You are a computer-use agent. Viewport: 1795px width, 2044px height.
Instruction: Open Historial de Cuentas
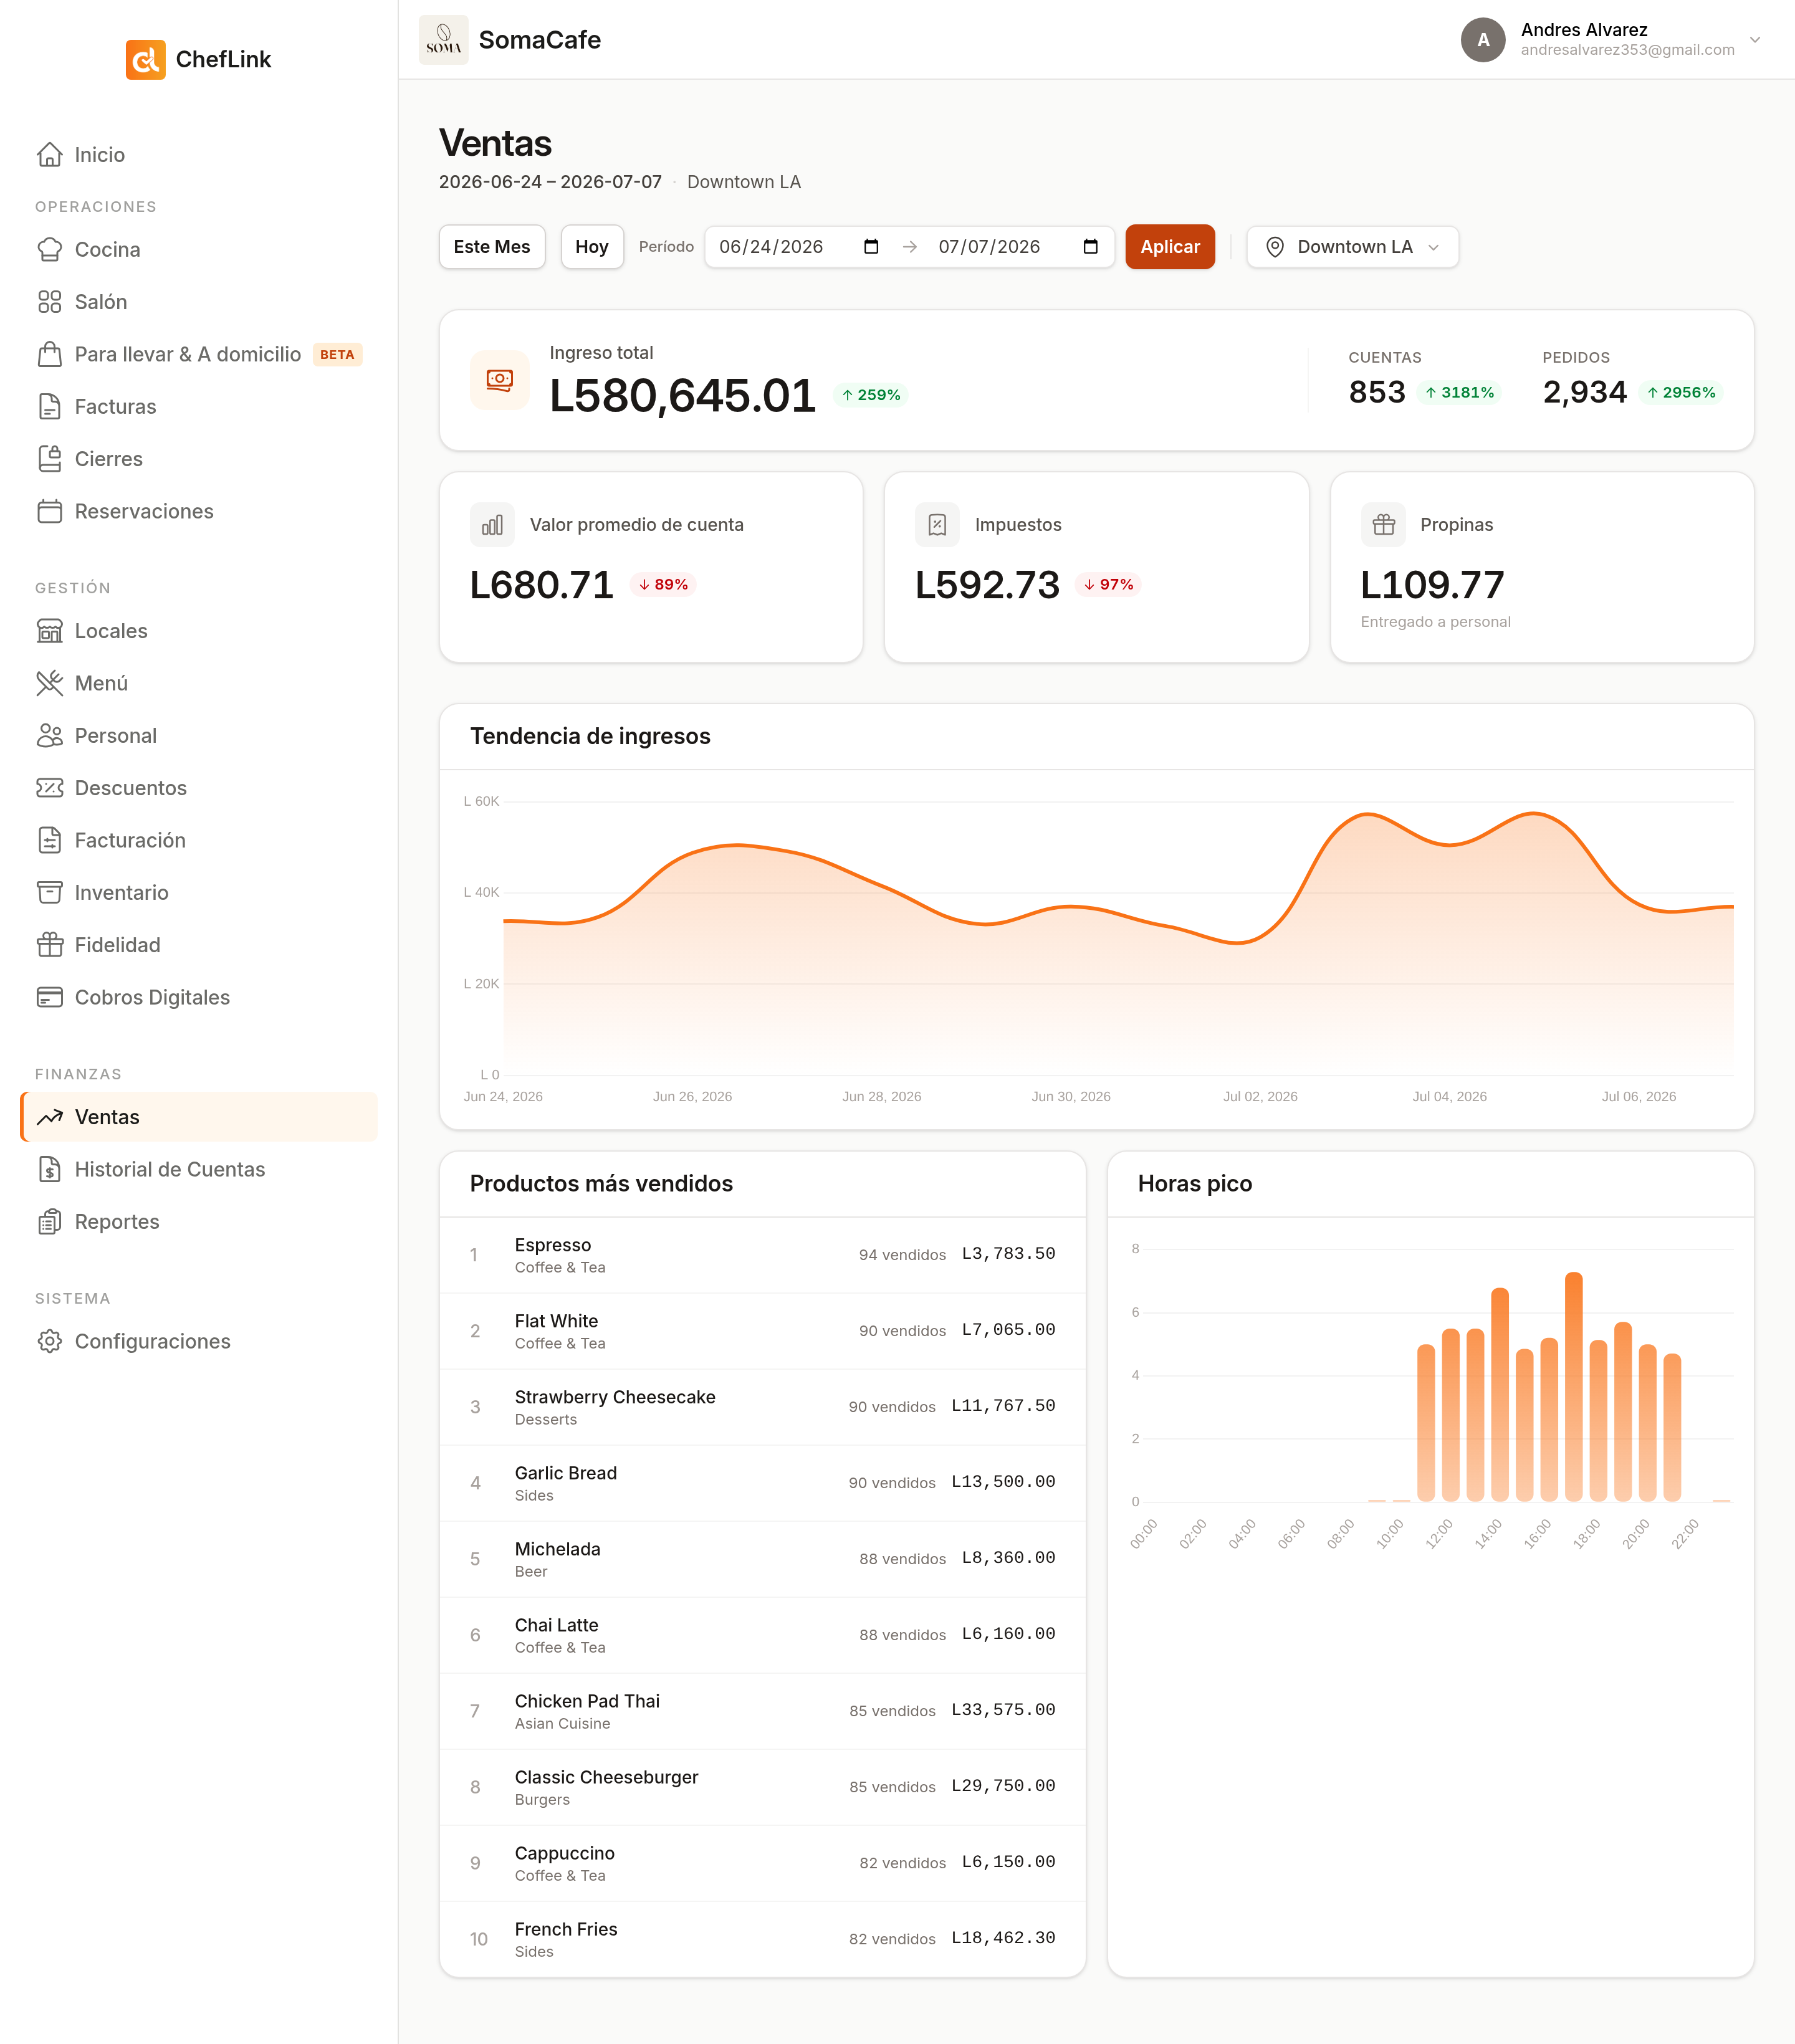198,1169
